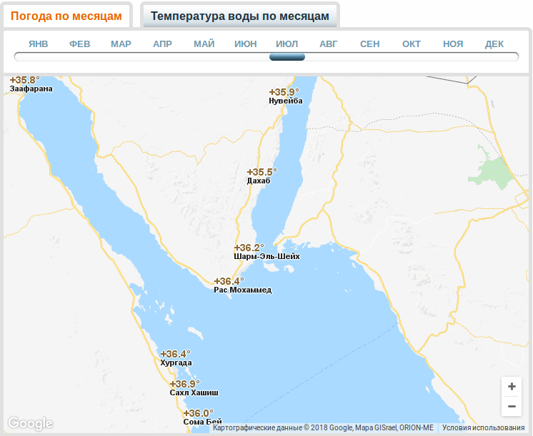The image size is (533, 436).
Task: Select month МАЙ
Action: pos(204,44)
